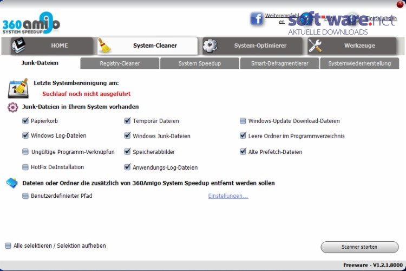Enable Windows-Update Download-Dateien checkbox
The width and height of the screenshot is (406, 271).
(243, 121)
